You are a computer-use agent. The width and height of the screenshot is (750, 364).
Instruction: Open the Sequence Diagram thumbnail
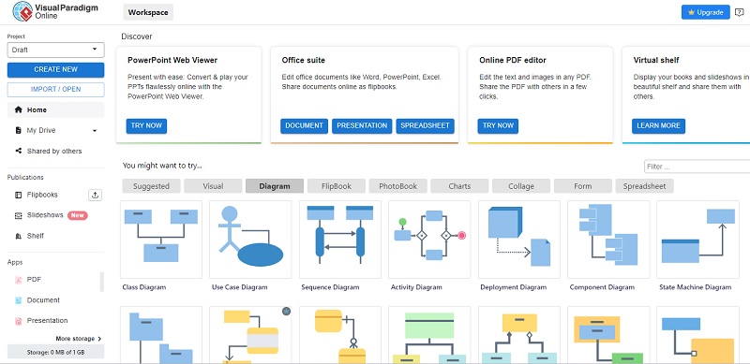340,240
